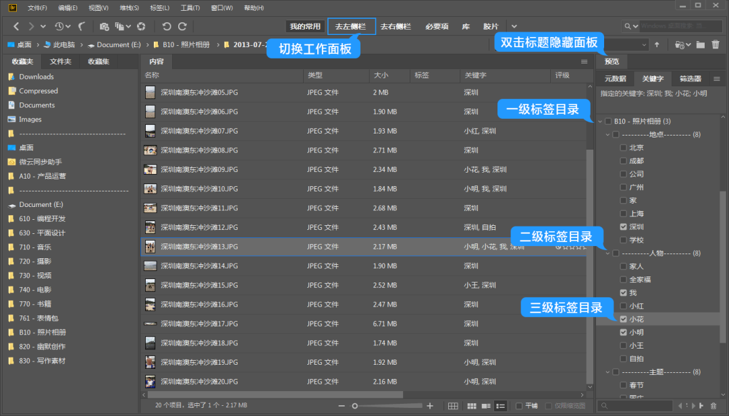Viewport: 729px width, 416px height.
Task: Select the 胶片 workspace
Action: pos(491,26)
